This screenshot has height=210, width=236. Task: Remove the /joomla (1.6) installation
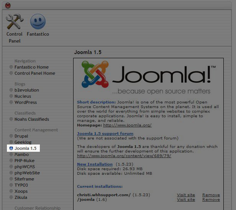[211, 199]
